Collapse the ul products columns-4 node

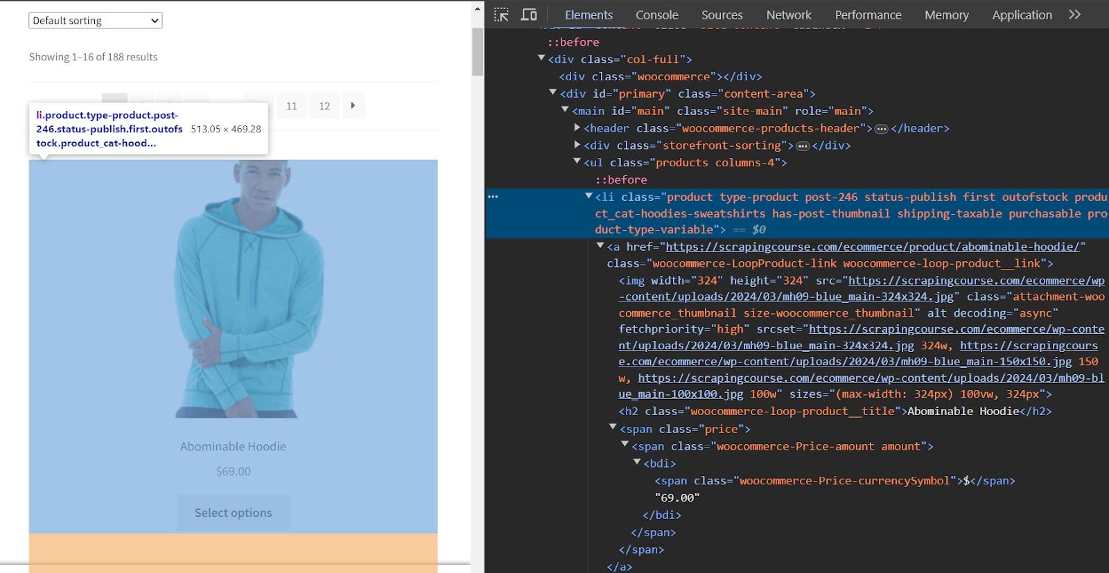577,161
